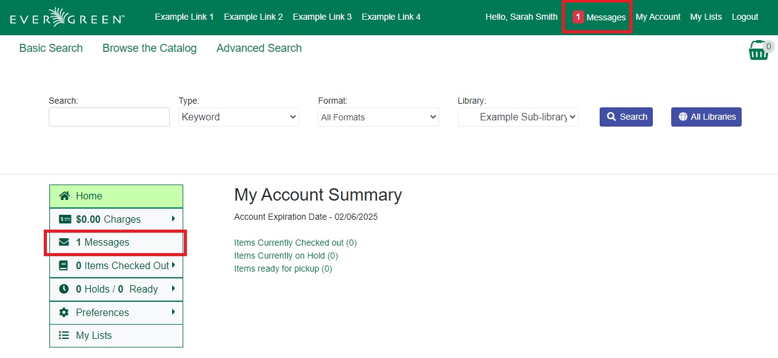
Task: Expand the Charges sidebar arrow
Action: point(173,219)
